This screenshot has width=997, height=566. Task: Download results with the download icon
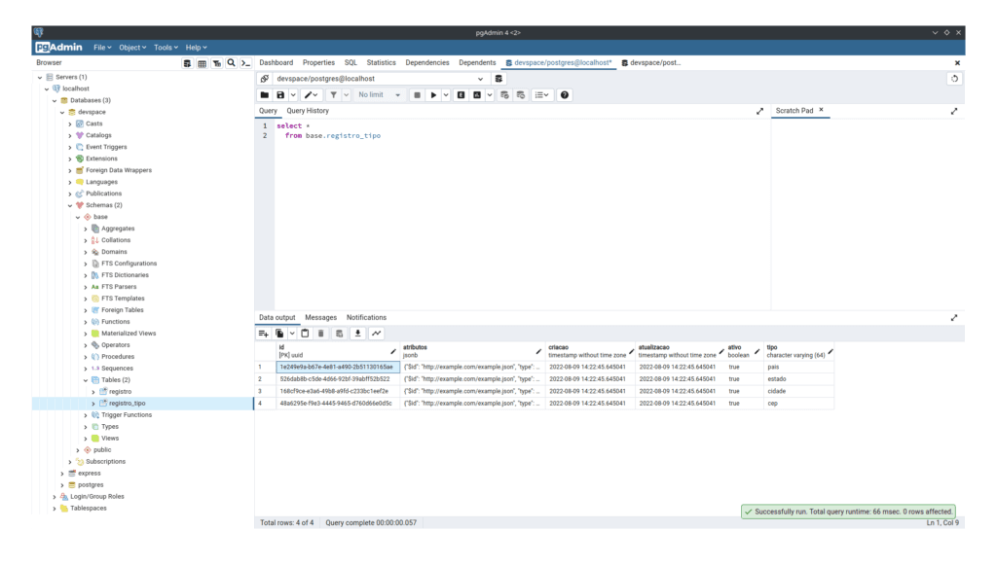tap(358, 334)
